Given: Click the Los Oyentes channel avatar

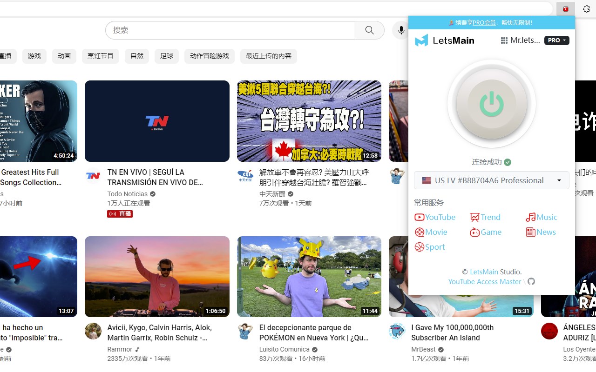Looking at the screenshot, I should coord(549,331).
